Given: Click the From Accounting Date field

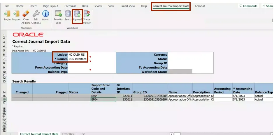Looking at the screenshot, I should point(92,67).
